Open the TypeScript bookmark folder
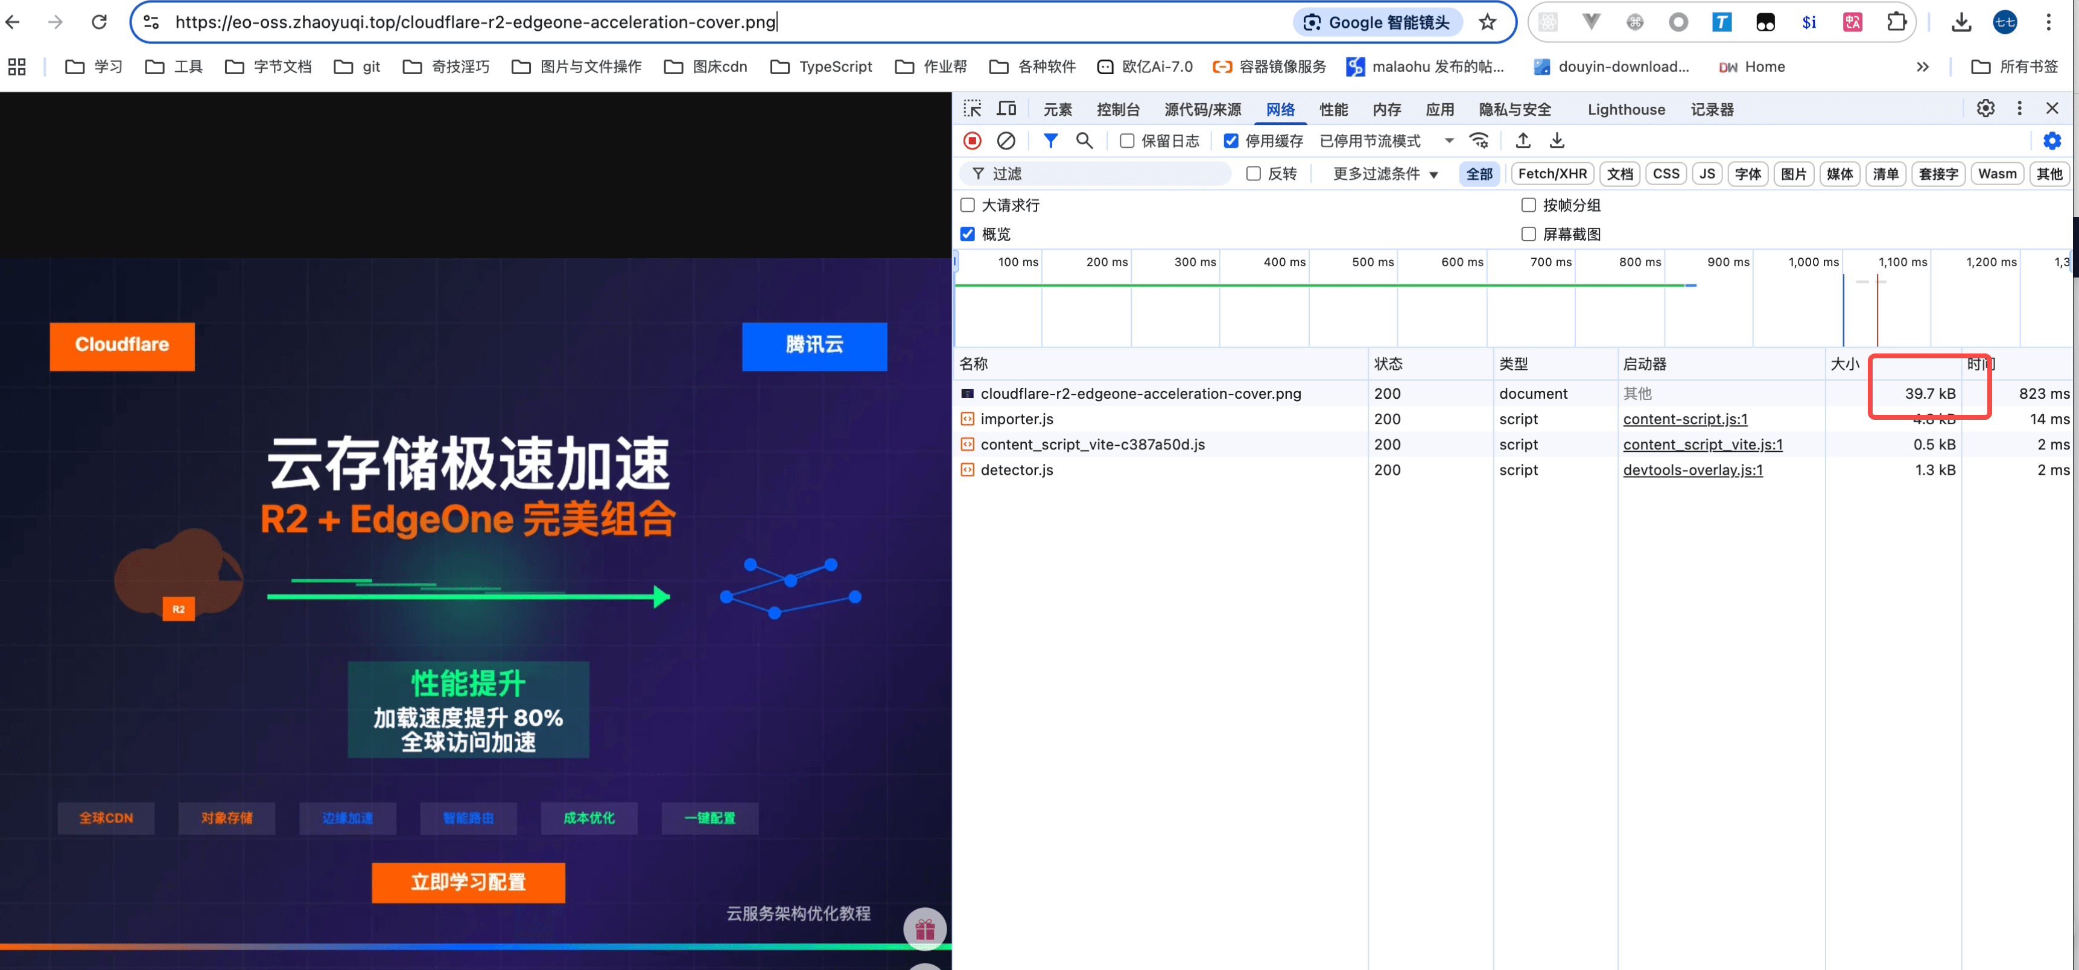 820,67
